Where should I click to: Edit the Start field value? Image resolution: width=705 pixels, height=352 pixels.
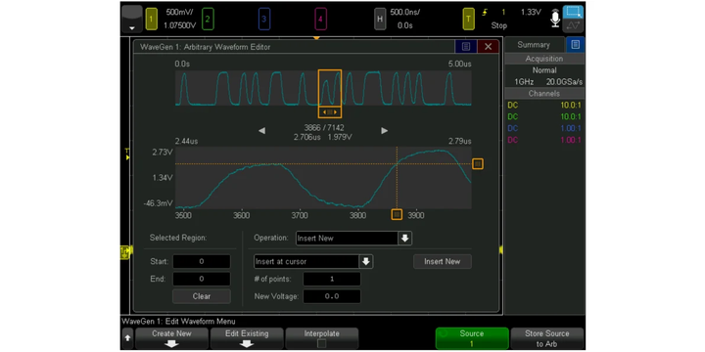[202, 261]
